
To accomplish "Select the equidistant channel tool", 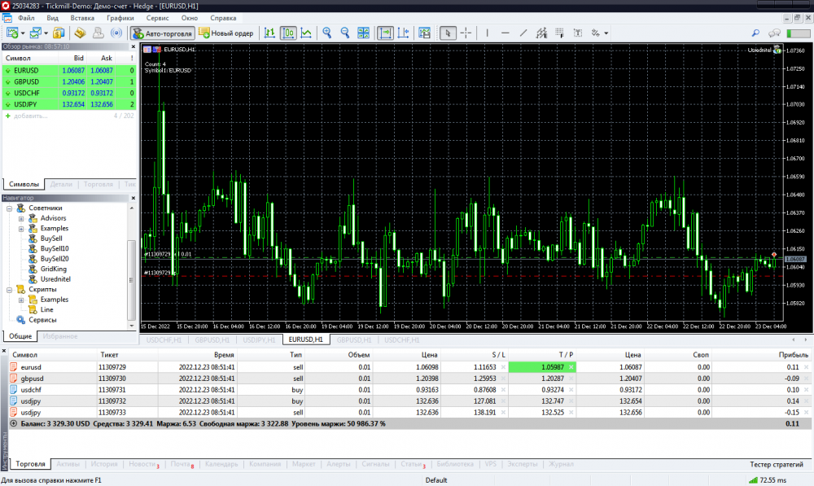I will [x=541, y=33].
